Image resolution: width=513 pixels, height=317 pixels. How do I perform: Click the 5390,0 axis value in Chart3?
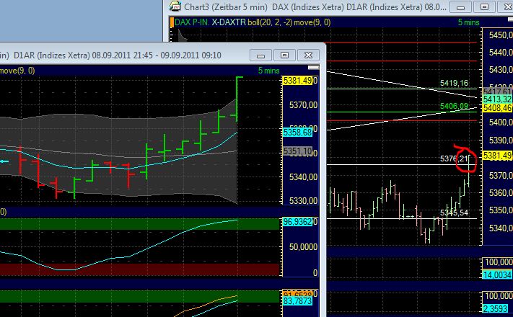(x=501, y=140)
